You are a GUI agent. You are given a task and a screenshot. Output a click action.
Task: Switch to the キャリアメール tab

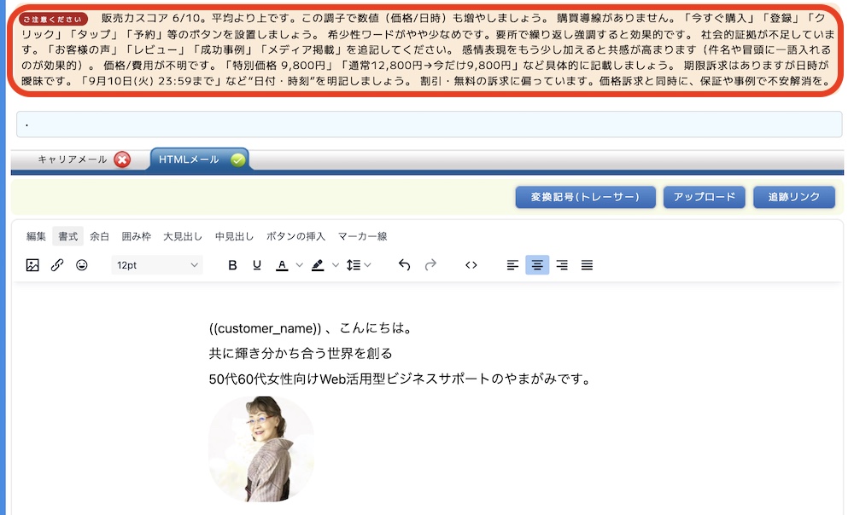pos(83,159)
